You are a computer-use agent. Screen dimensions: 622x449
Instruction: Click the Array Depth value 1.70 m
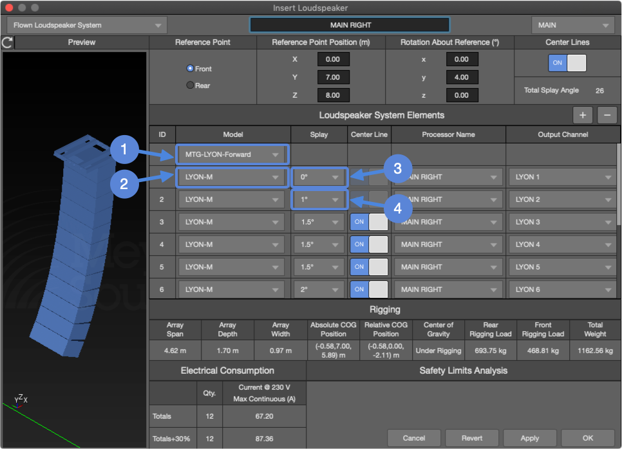pos(228,351)
